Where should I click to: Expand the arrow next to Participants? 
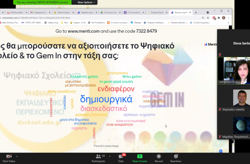click(108, 157)
